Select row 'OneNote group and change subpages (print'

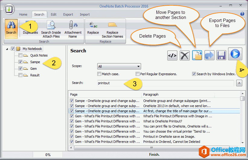pyautogui.click(x=154, y=101)
